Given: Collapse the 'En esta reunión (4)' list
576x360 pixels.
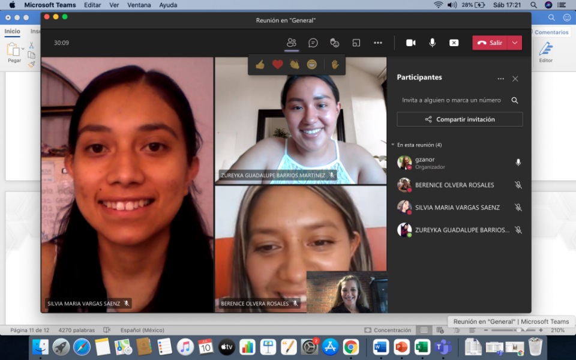Looking at the screenshot, I should click(x=393, y=145).
